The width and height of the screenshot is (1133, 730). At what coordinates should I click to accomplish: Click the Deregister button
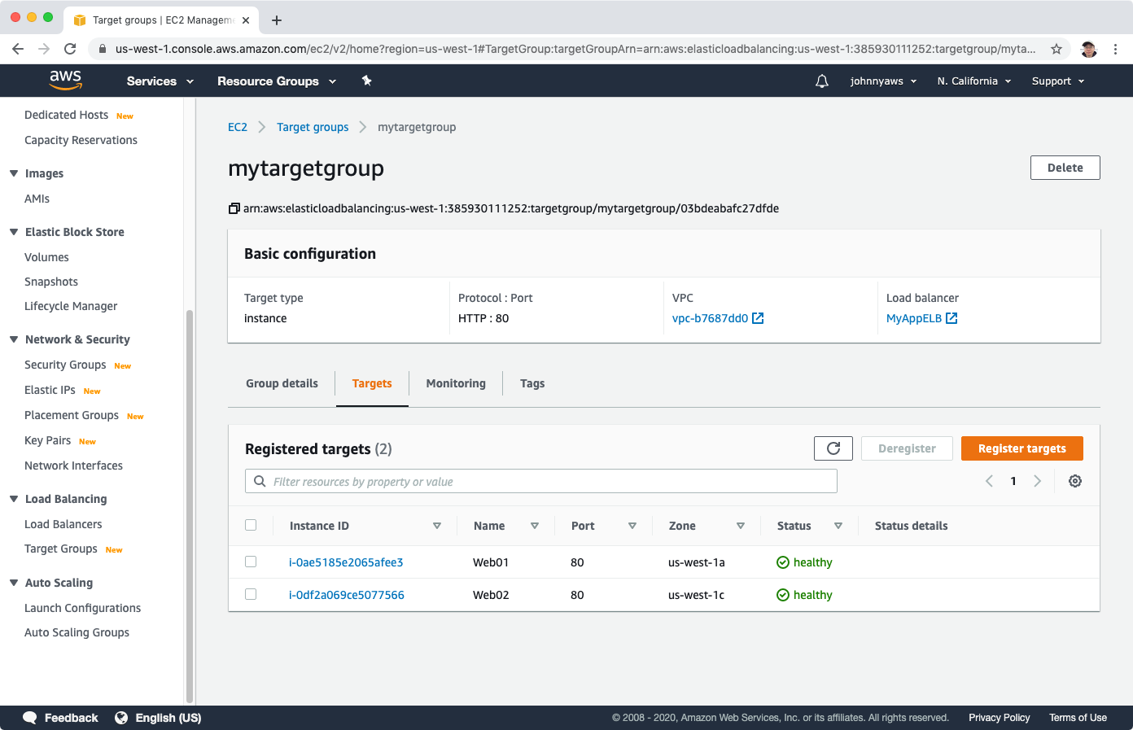pos(907,448)
